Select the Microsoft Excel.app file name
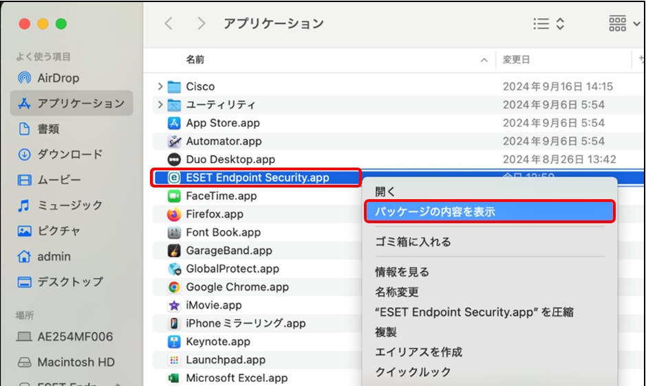The image size is (646, 386). click(x=237, y=378)
